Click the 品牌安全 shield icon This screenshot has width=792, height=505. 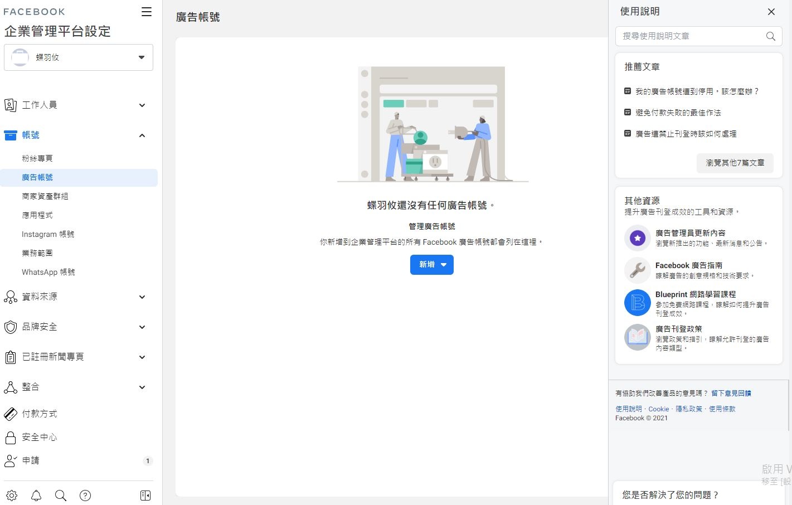coord(10,327)
